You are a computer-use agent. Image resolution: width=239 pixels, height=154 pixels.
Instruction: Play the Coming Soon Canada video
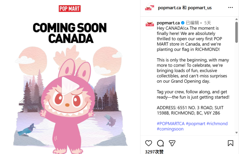pyautogui.click(x=70, y=86)
